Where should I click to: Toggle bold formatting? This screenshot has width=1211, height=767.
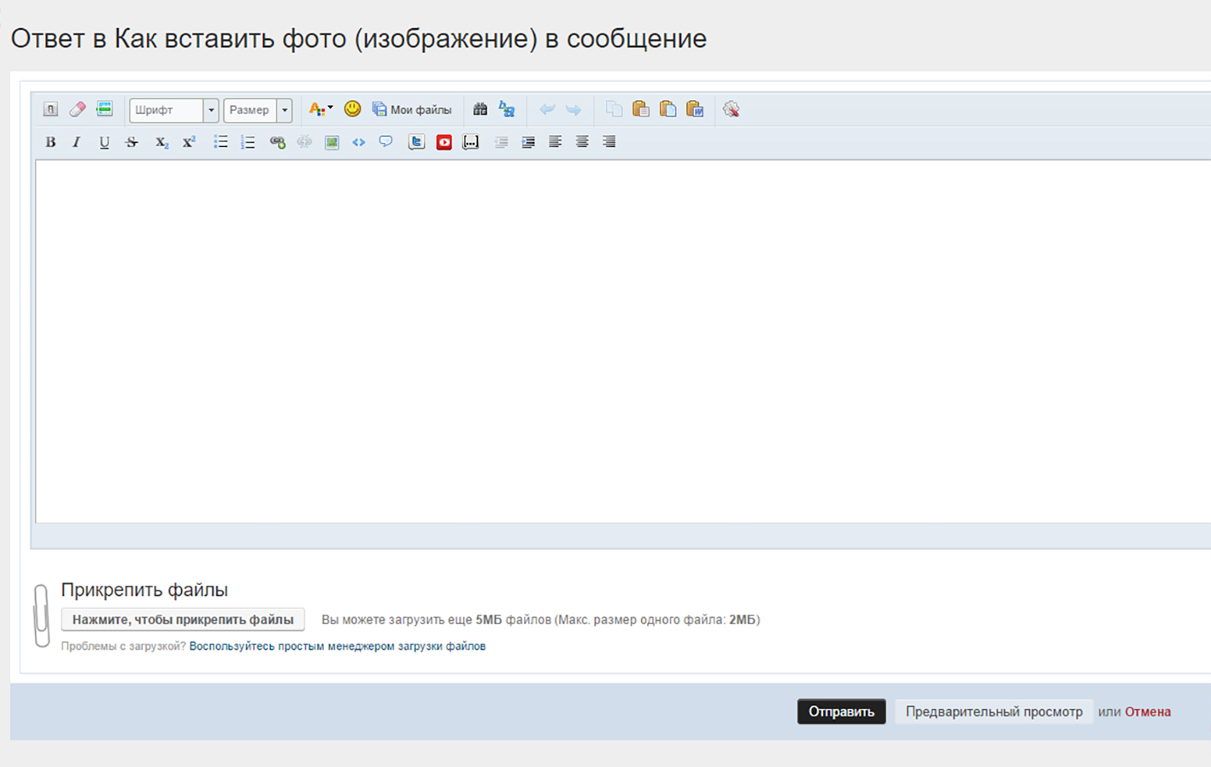50,143
